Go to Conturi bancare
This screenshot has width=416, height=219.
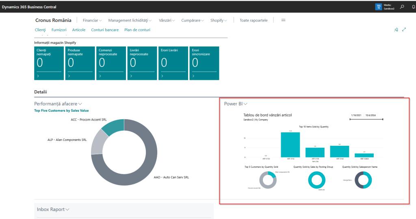(x=105, y=30)
